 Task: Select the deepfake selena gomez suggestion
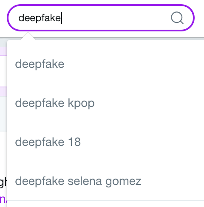coord(105,181)
